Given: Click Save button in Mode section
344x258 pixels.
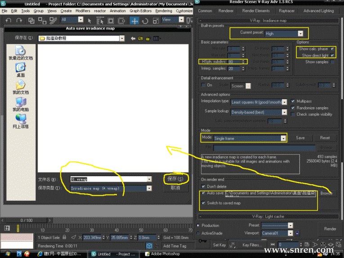Looking at the screenshot, I should pyautogui.click(x=300, y=138).
